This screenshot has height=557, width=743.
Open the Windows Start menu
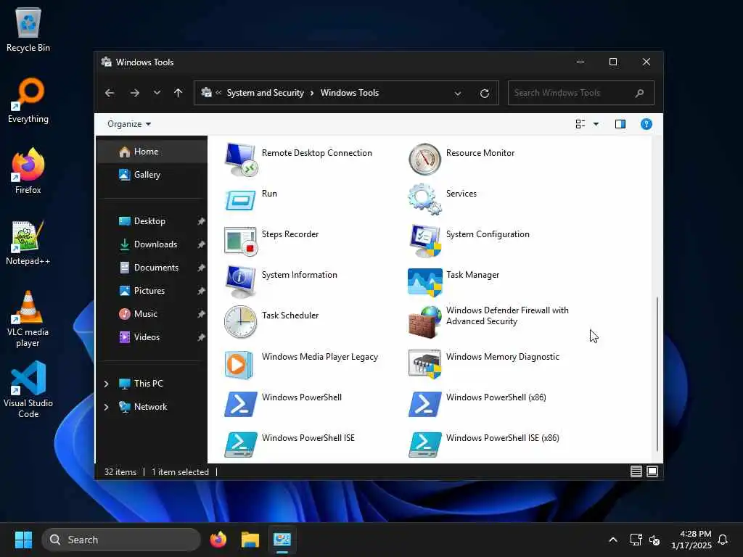23,540
